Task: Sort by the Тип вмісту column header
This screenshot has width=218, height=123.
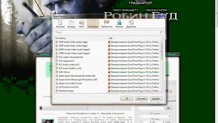Action: coord(81,38)
